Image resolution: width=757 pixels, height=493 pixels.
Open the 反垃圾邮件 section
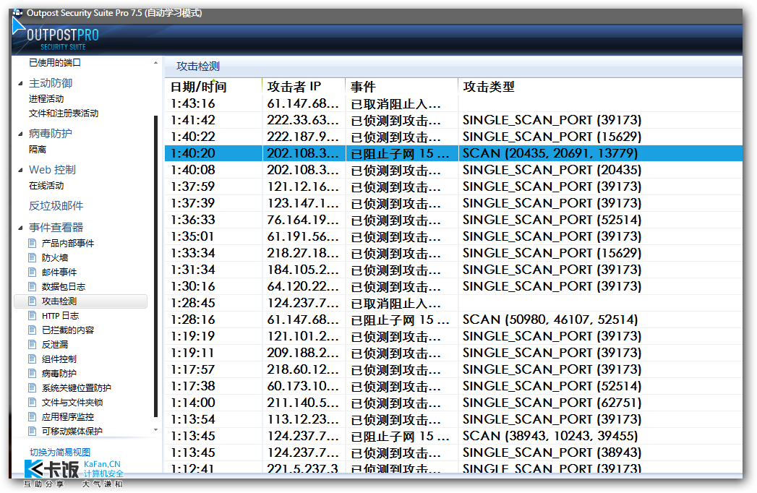[56, 206]
